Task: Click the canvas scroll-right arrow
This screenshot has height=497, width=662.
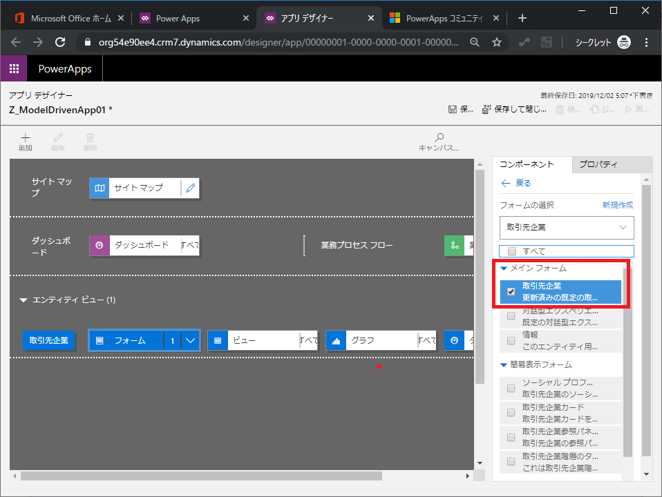Action: [467, 476]
